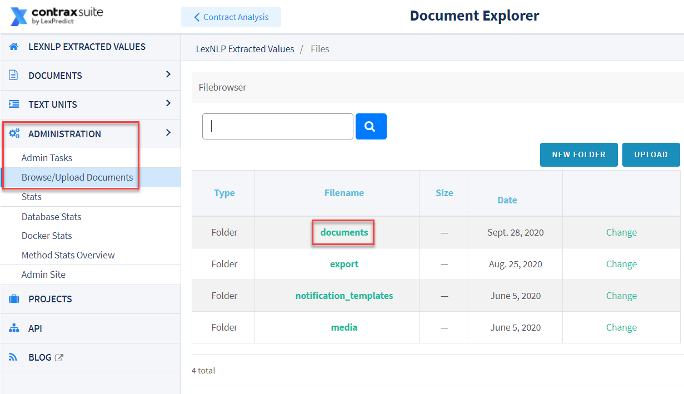Image resolution: width=684 pixels, height=394 pixels.
Task: Sort the table by Date column
Action: tap(507, 200)
